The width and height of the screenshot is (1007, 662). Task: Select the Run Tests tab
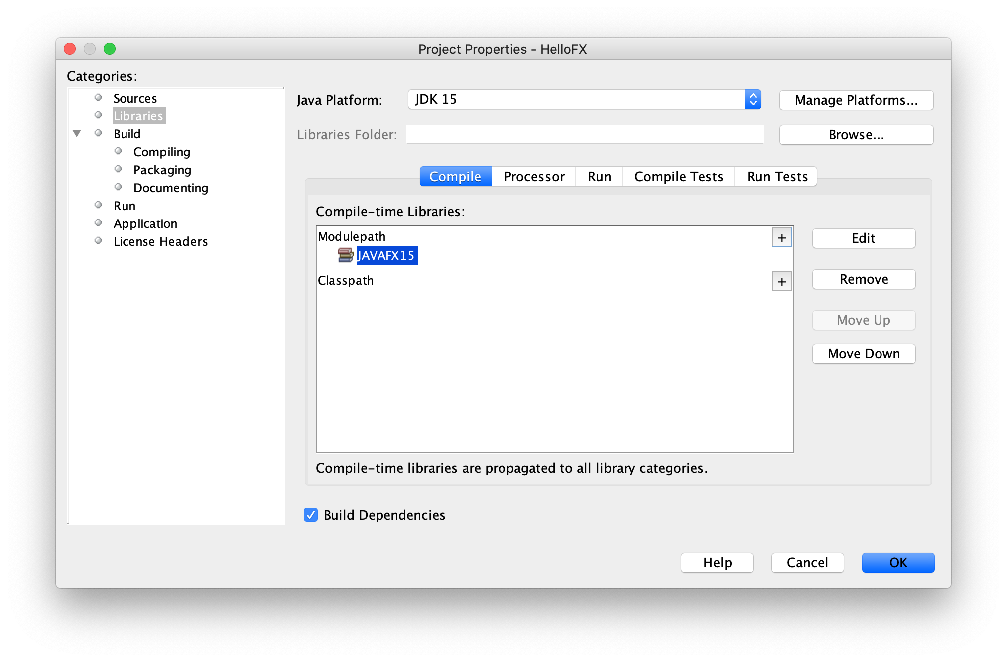[777, 177]
